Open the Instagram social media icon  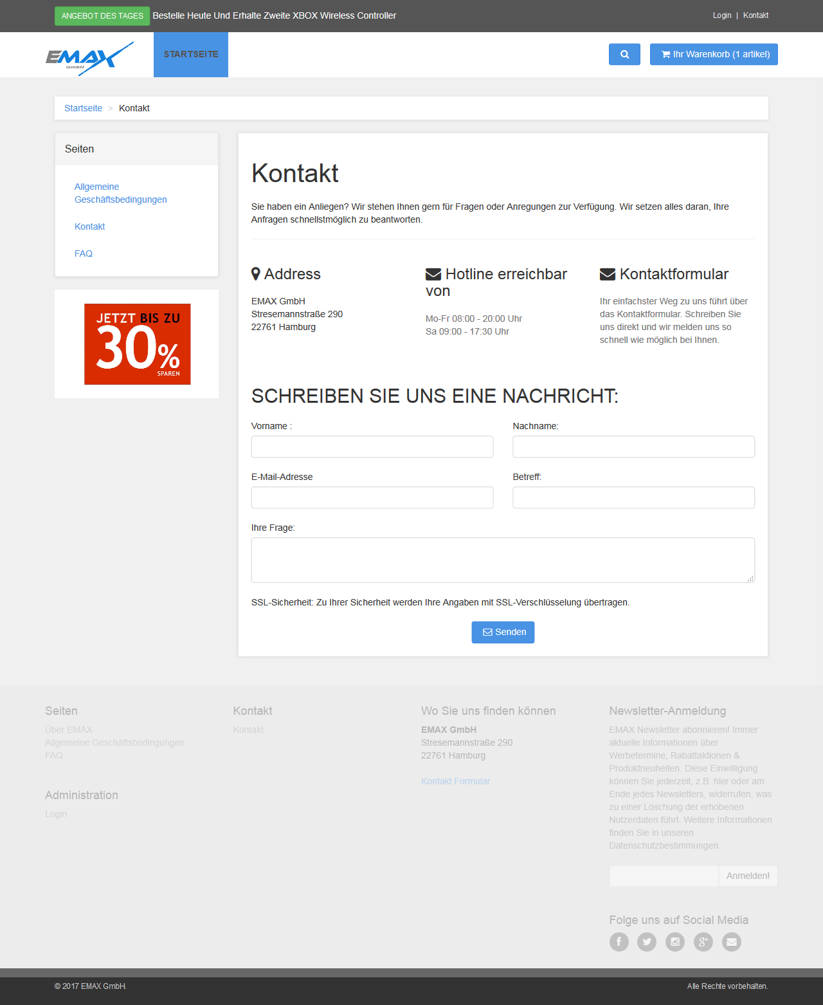click(x=675, y=942)
